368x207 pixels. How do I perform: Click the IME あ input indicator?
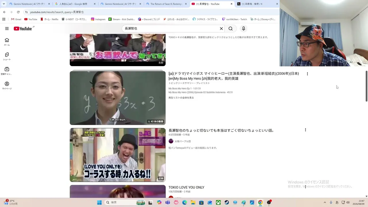337,202
